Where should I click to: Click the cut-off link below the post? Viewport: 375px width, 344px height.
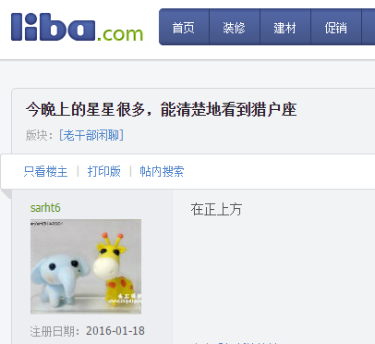point(247,342)
